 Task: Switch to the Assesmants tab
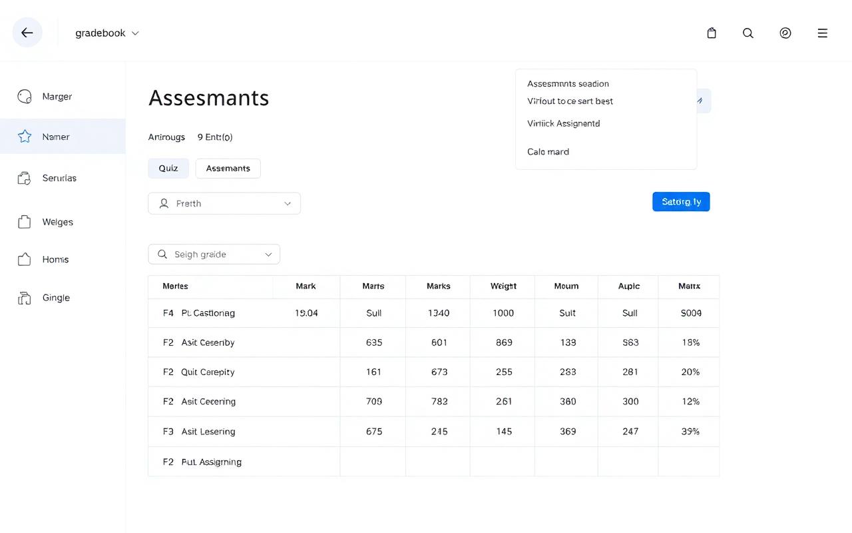point(228,169)
